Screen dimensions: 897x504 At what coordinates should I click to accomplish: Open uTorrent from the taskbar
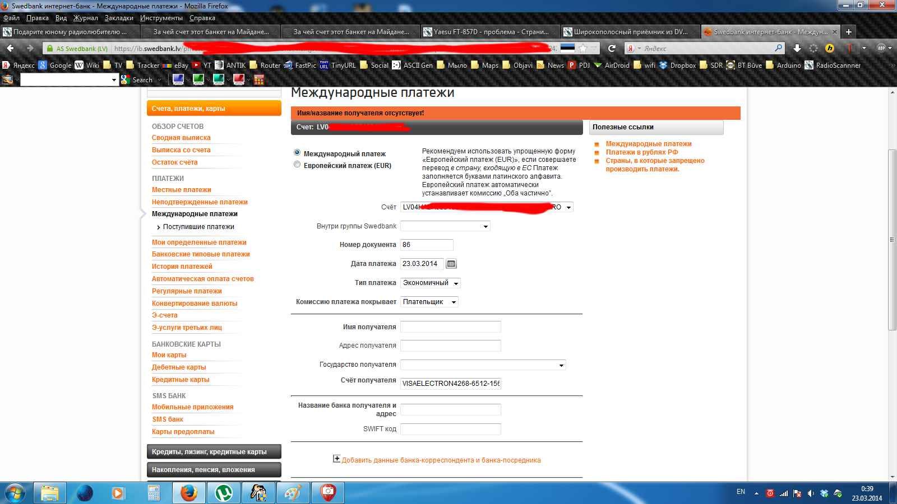coord(224,493)
